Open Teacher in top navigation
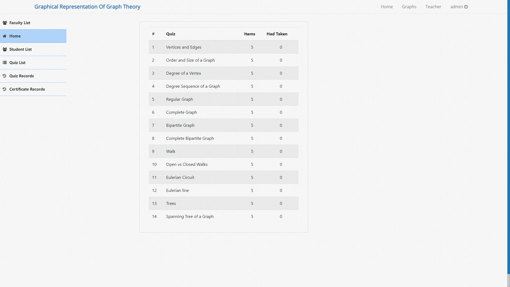Screen dimensions: 510x287 click(433, 7)
